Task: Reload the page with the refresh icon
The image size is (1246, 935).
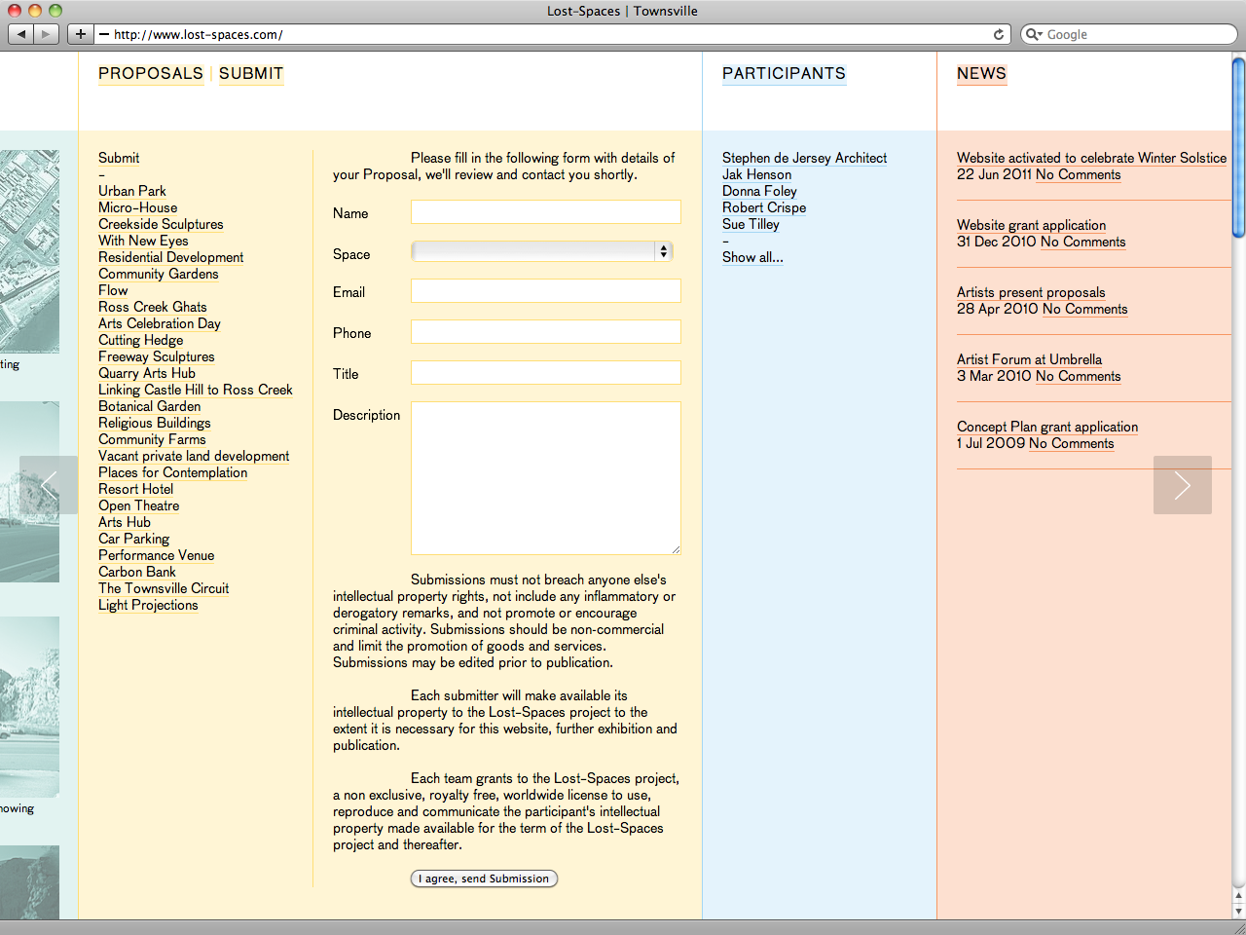Action: 999,34
